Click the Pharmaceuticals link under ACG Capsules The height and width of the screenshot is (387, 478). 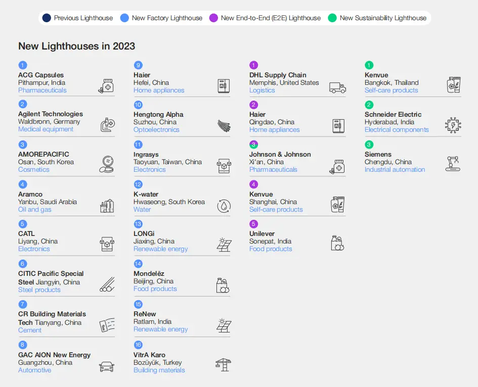(42, 90)
